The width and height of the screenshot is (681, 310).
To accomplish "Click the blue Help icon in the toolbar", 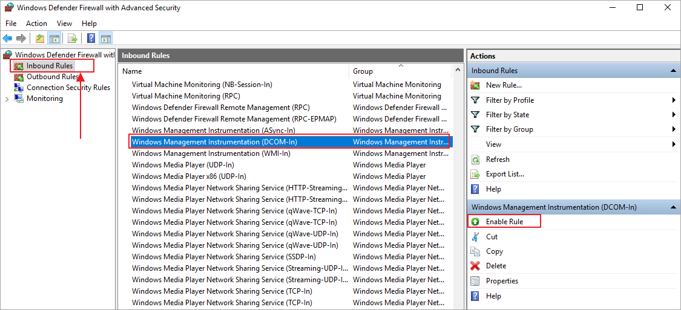I will (91, 39).
